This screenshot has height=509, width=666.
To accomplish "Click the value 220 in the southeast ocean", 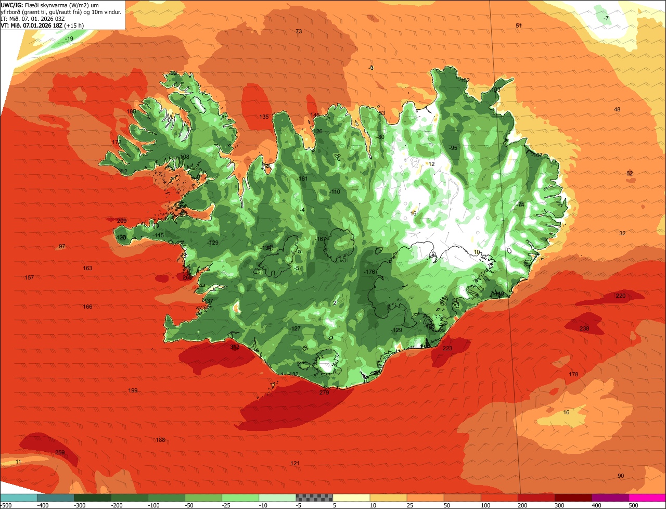I will point(621,296).
